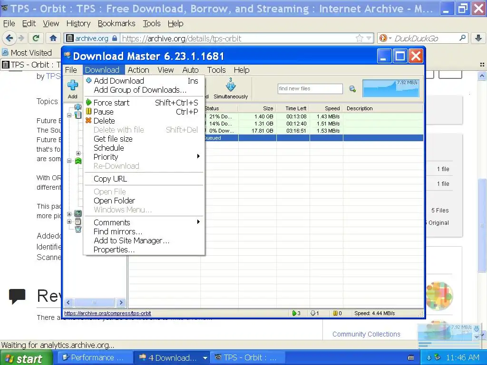Choose Schedule from the Download menu
Screen dimensions: 487x365
click(144, 148)
